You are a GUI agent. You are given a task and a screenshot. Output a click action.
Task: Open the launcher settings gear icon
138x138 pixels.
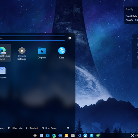coord(70,38)
